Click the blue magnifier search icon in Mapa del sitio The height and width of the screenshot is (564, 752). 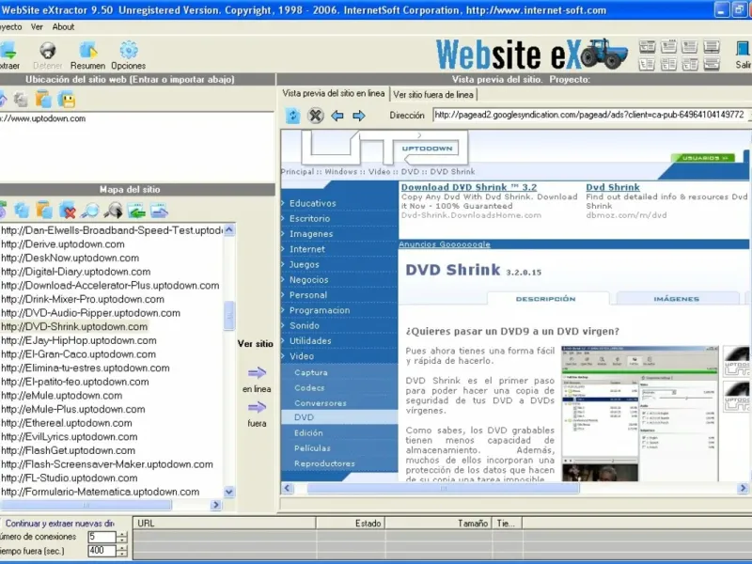coord(90,210)
